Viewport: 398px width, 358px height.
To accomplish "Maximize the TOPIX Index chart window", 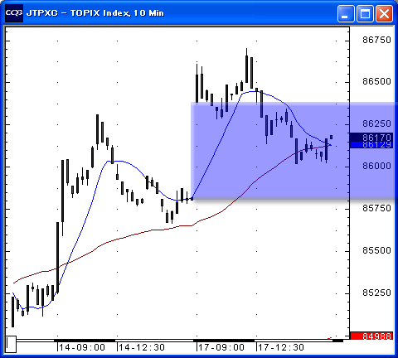I will click(365, 13).
